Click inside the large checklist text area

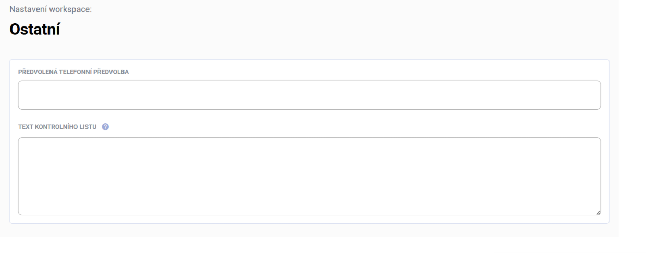(x=309, y=176)
